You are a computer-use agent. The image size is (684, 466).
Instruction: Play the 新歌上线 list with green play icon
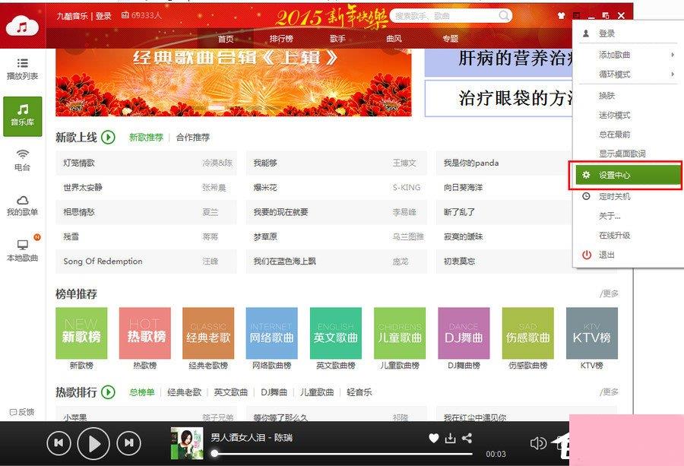tap(108, 138)
